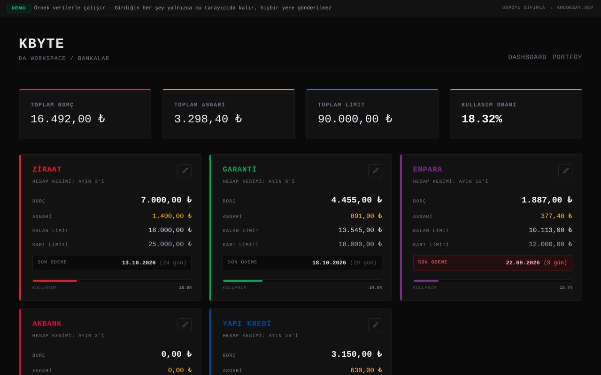
Task: Follow the ancoesat.dev back link
Action: coord(572,8)
